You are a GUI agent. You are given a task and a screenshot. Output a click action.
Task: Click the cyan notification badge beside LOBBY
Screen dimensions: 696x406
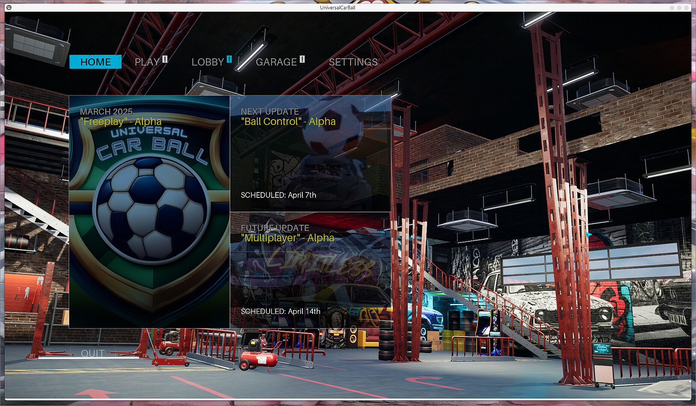pos(229,59)
